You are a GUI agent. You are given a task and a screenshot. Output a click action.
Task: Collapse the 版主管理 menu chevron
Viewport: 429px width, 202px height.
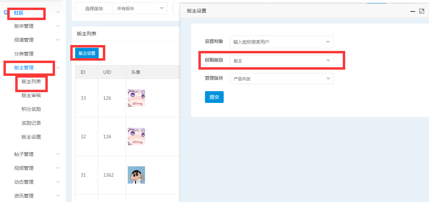[58, 68]
